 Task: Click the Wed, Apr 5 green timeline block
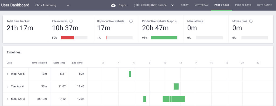[130, 74]
